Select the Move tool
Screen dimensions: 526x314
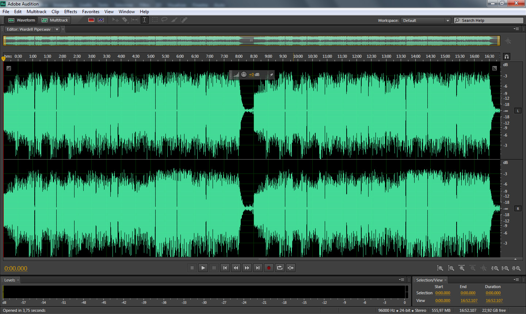pyautogui.click(x=115, y=20)
